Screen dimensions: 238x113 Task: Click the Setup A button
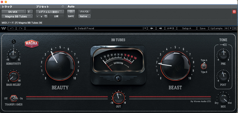[187, 28]
